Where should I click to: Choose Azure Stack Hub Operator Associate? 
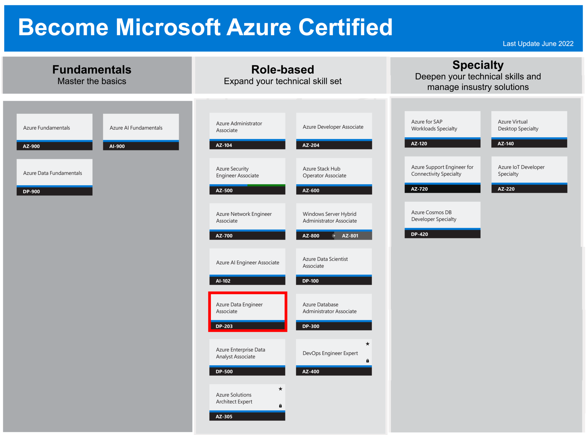click(x=334, y=176)
